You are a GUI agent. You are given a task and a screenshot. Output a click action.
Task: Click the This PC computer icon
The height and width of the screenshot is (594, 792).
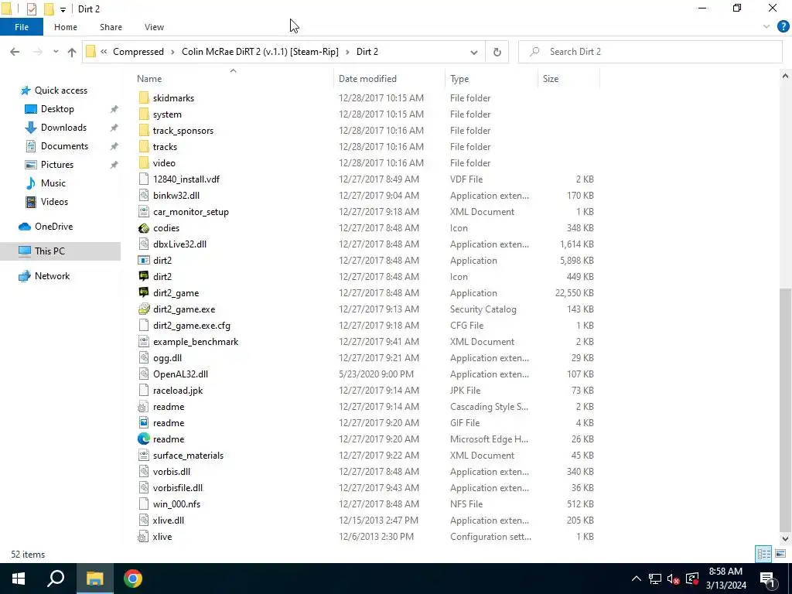coord(25,251)
